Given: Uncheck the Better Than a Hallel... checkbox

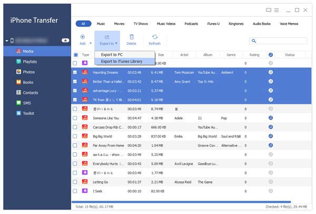Looking at the screenshot, I should (x=75, y=82).
